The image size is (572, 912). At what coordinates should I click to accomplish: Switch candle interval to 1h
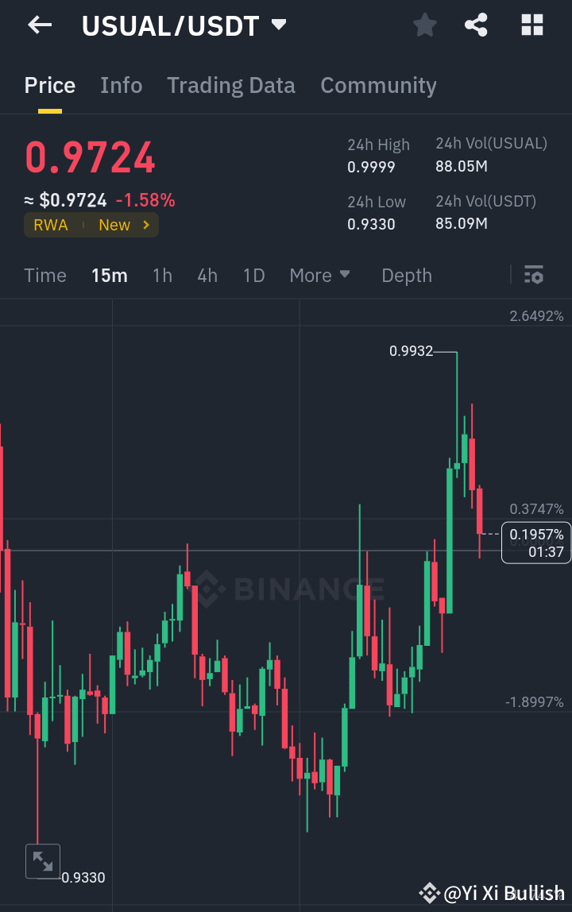click(x=162, y=276)
